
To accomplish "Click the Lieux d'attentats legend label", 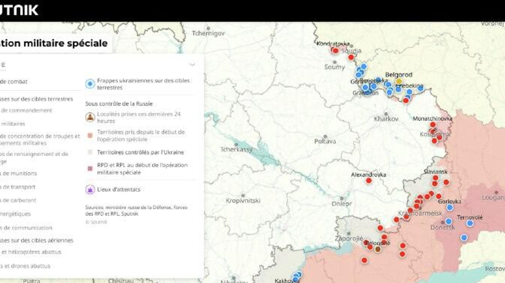I will point(119,189).
